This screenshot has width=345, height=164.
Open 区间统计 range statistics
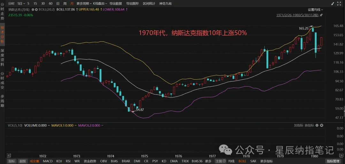point(149,4)
